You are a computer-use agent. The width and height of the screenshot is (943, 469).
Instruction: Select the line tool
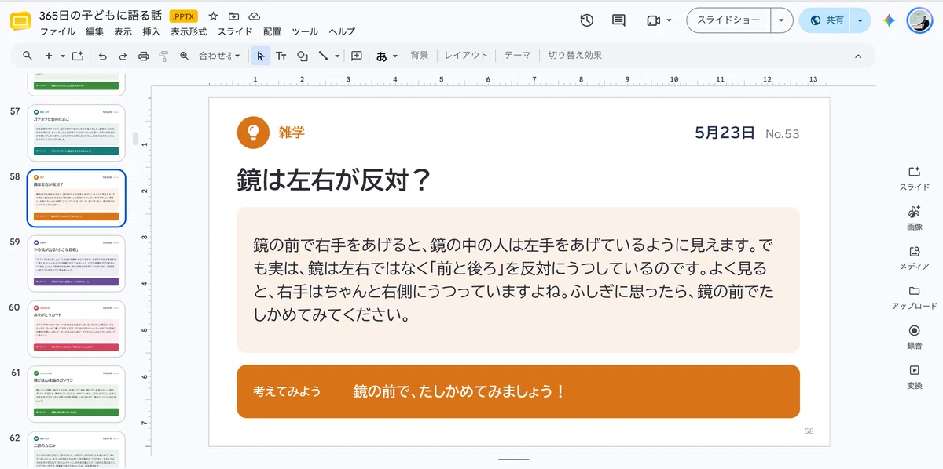(x=323, y=56)
